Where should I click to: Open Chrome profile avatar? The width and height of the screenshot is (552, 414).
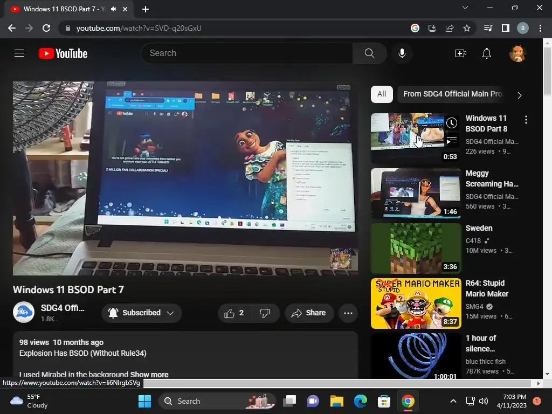coord(523,28)
